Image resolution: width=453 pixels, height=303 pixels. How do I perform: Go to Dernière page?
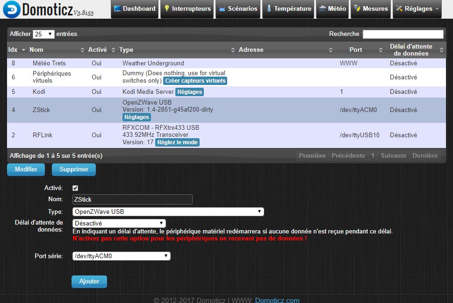tap(424, 156)
